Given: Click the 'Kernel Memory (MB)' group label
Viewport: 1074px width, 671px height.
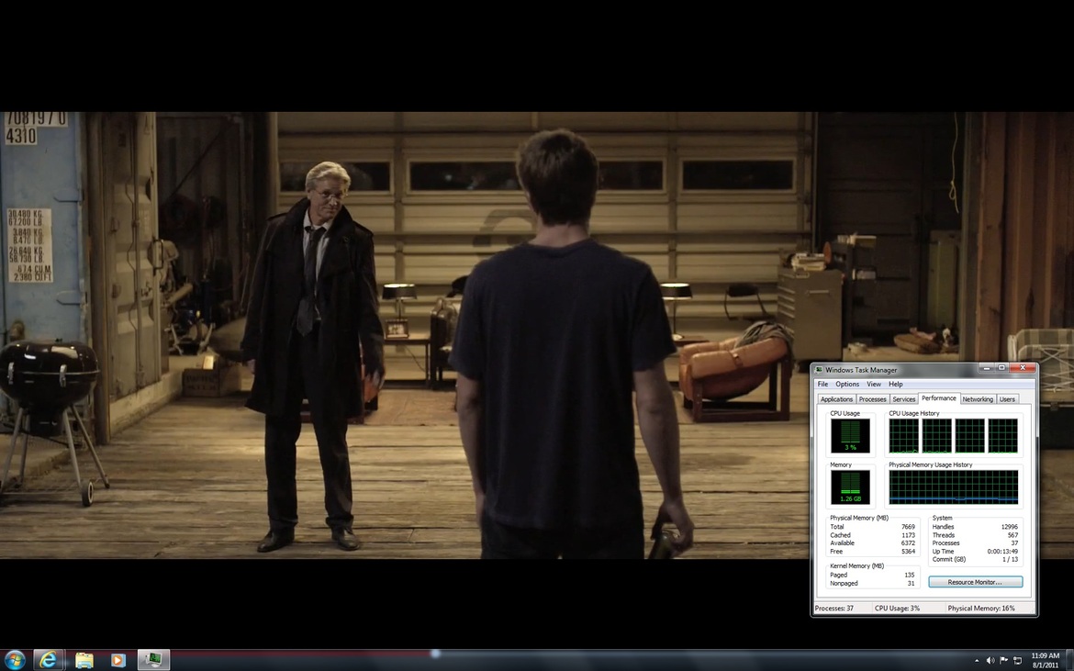Looking at the screenshot, I should [856, 566].
